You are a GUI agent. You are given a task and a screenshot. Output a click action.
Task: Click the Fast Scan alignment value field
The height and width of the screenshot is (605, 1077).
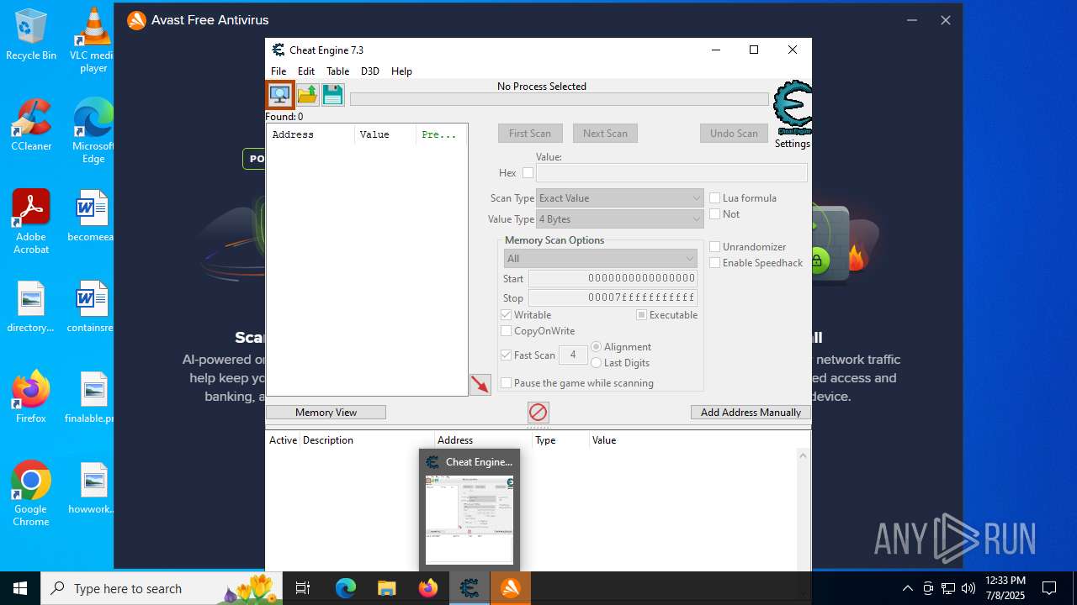[573, 355]
